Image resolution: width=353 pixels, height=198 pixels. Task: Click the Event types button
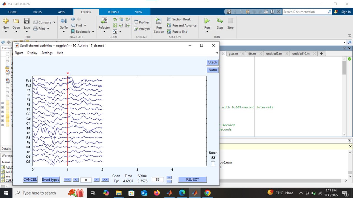click(x=51, y=179)
